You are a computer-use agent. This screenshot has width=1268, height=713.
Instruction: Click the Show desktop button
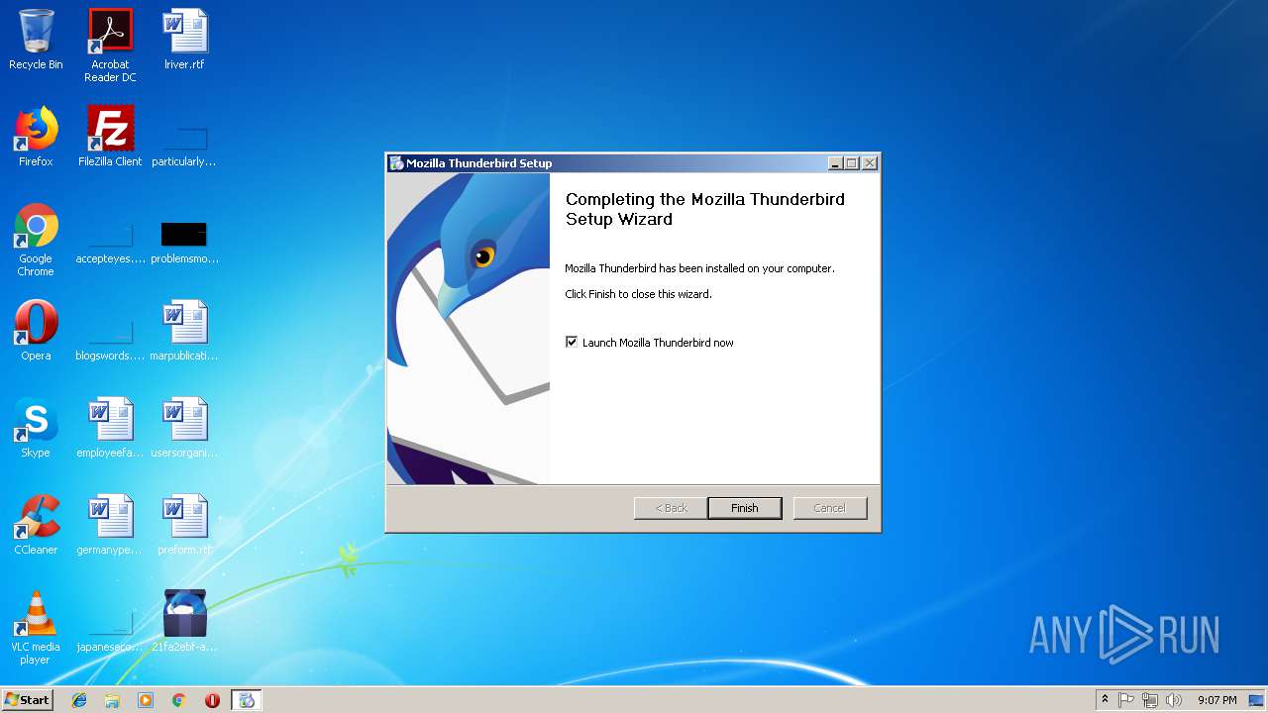(x=1256, y=700)
